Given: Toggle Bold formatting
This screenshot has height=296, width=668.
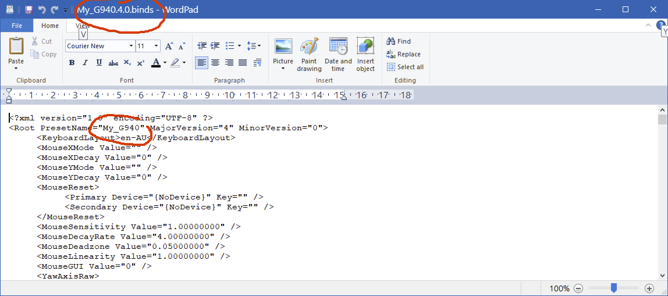Looking at the screenshot, I should [x=72, y=63].
